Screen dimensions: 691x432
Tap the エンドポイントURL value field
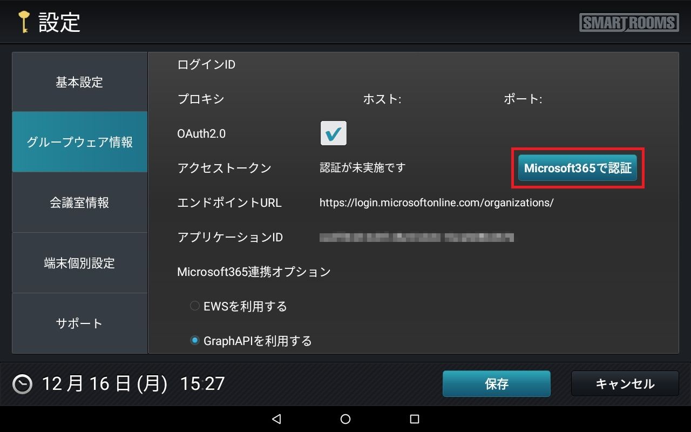[x=436, y=203]
